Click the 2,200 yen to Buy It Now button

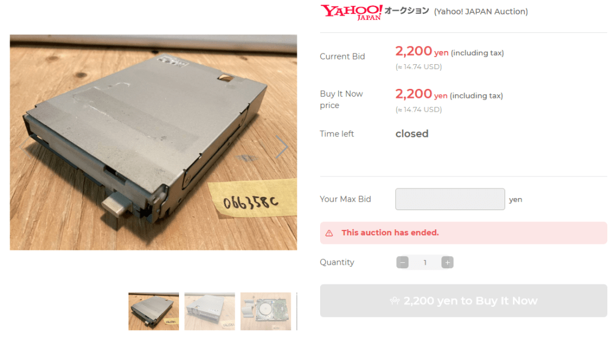pos(463,301)
